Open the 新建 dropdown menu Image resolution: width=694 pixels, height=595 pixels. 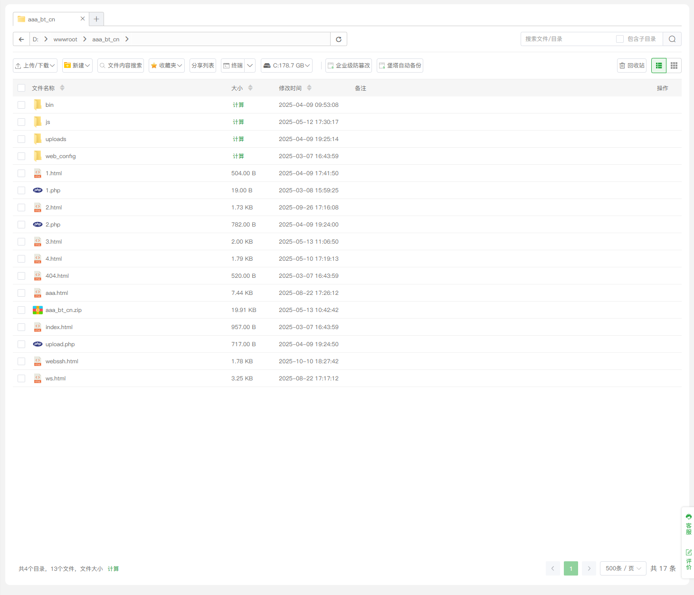point(77,66)
